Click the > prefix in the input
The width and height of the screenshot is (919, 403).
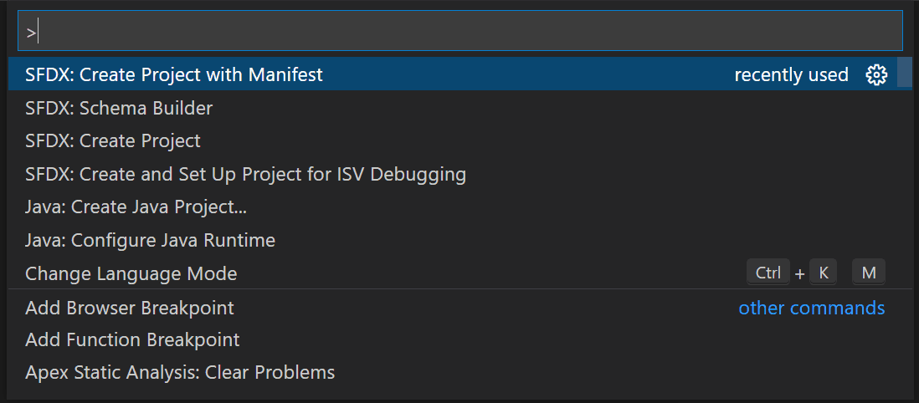(x=31, y=33)
